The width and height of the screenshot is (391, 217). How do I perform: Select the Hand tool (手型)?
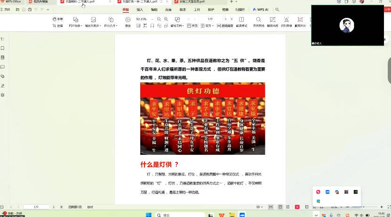point(58,19)
